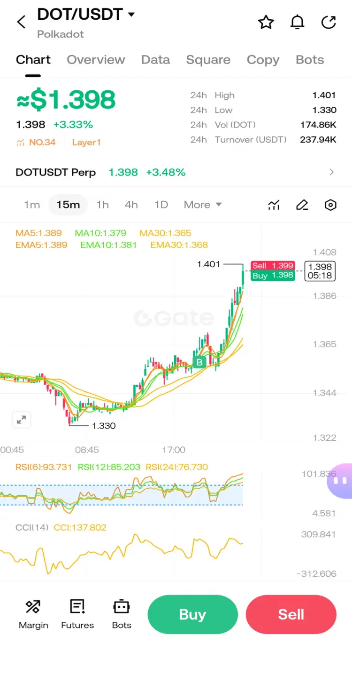352x691 pixels.
Task: Open price alert bell icon
Action: point(297,22)
